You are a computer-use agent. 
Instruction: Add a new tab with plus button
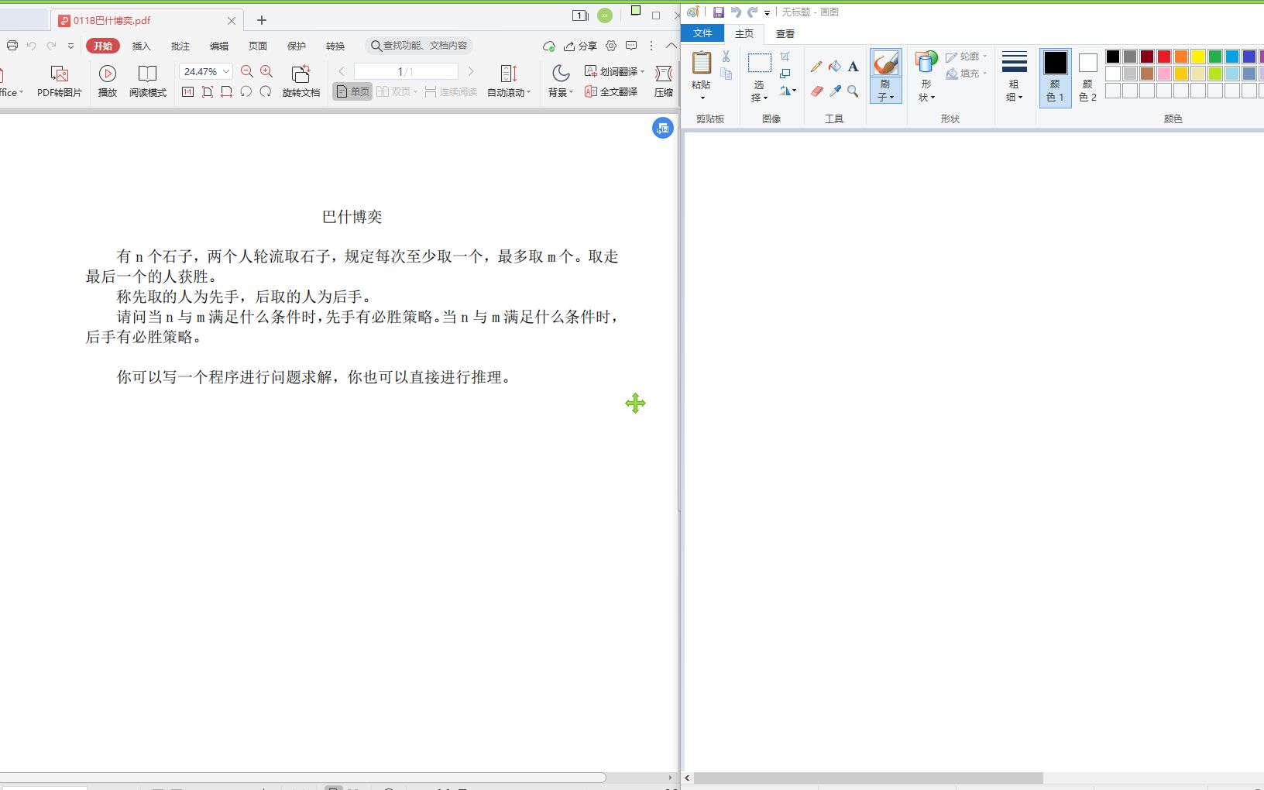[x=262, y=20]
